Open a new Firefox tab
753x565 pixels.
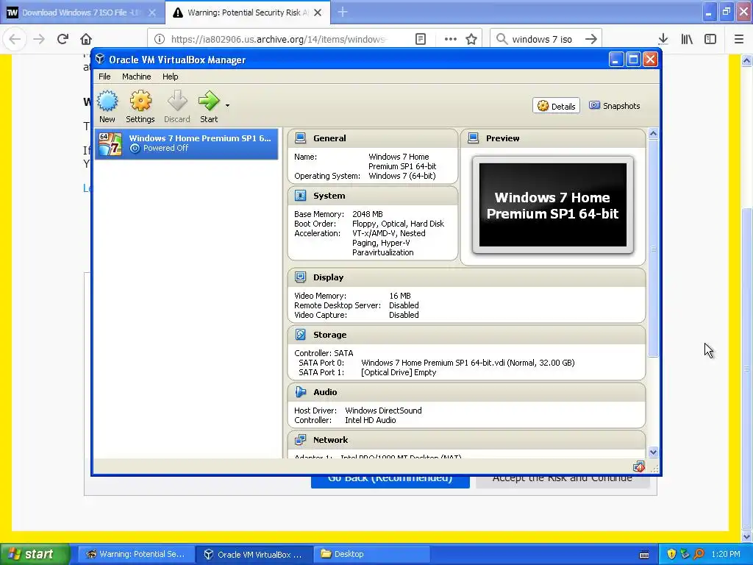click(x=343, y=13)
